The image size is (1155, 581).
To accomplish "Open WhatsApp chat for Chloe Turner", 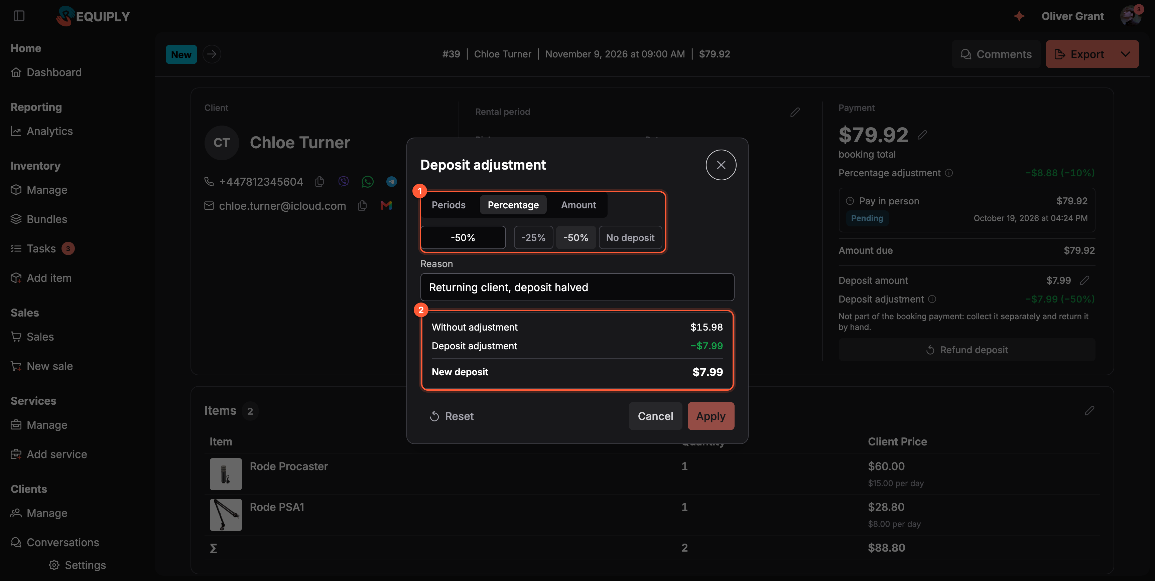I will (x=367, y=181).
